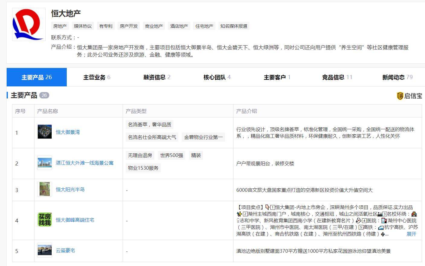
Task: Click the 酒店地产 tag
Action: pos(179,26)
